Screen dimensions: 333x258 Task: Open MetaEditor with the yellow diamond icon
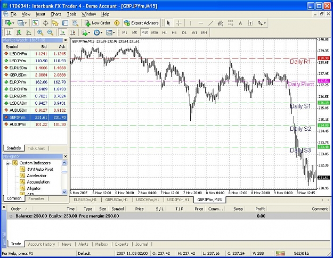click(117, 23)
